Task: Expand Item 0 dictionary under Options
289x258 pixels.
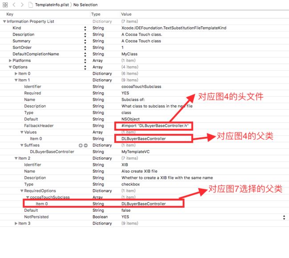Action: coord(16,73)
